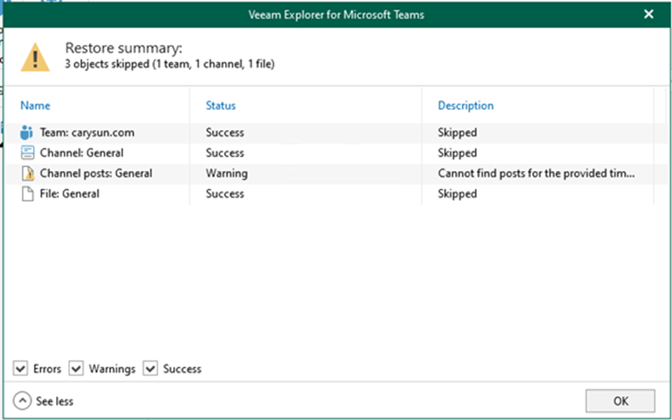
Task: Click the '3 objects skipped' summary text
Action: 170,64
